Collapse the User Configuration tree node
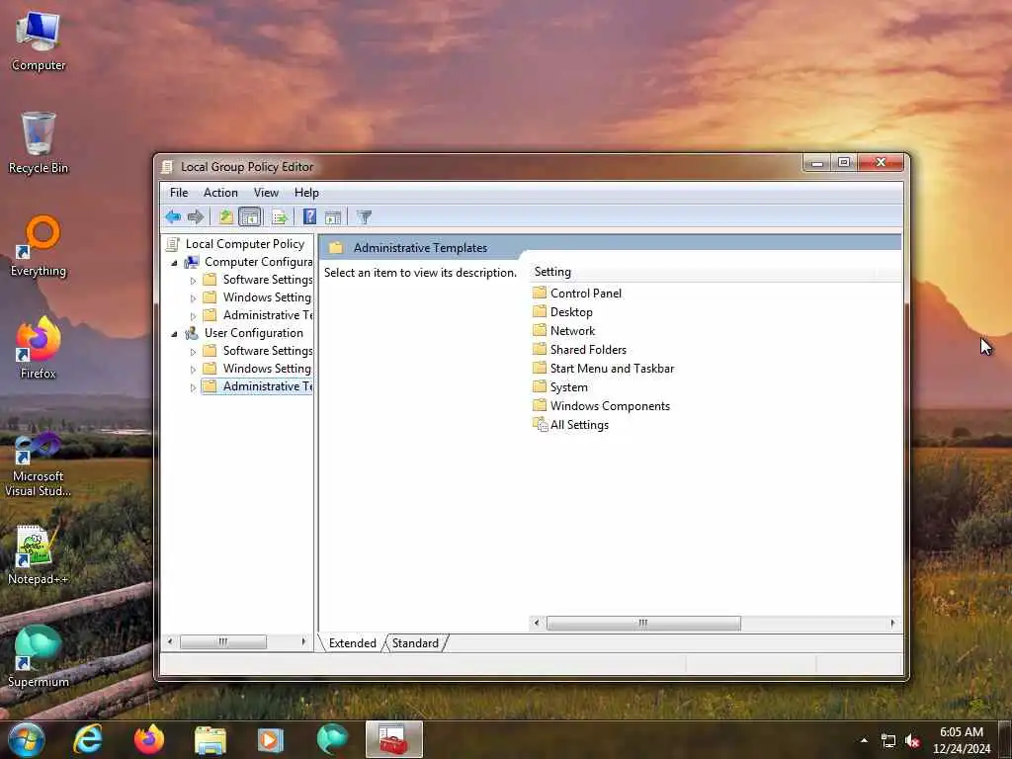Image resolution: width=1012 pixels, height=759 pixels. 174,334
